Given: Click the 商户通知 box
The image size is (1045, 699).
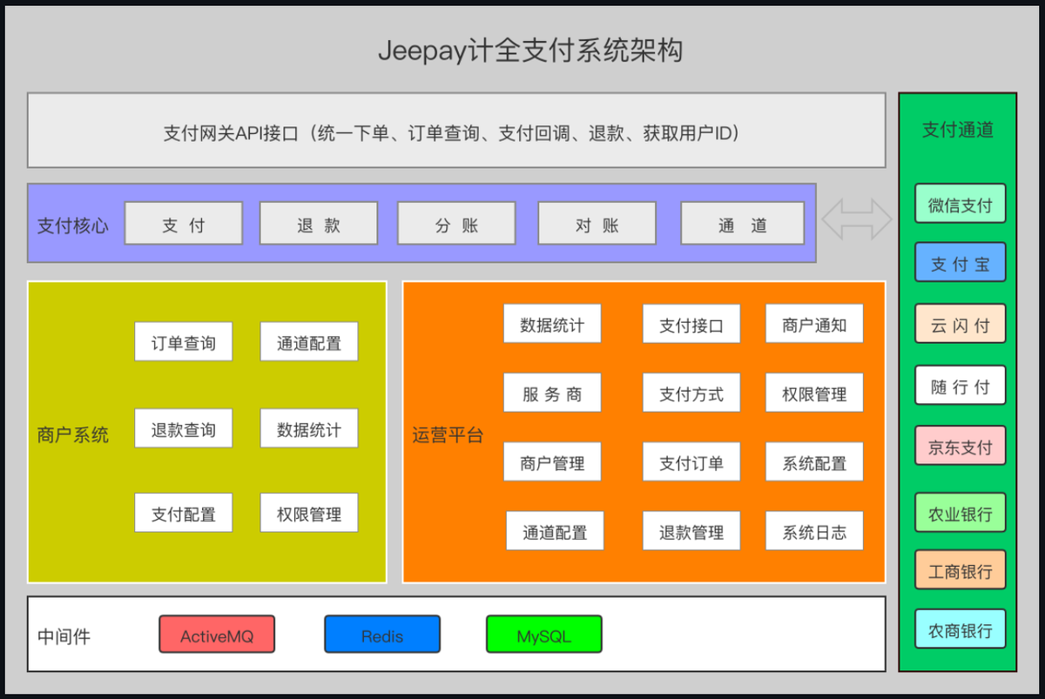Looking at the screenshot, I should pos(814,324).
